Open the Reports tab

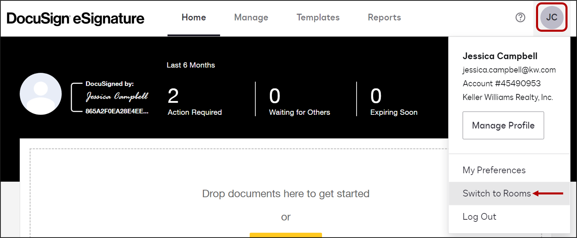(x=384, y=18)
